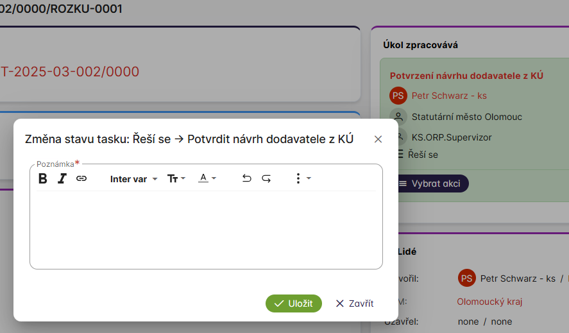The width and height of the screenshot is (569, 333).
Task: Open the Petr Schwarz - ks assignee link
Action: (x=449, y=96)
